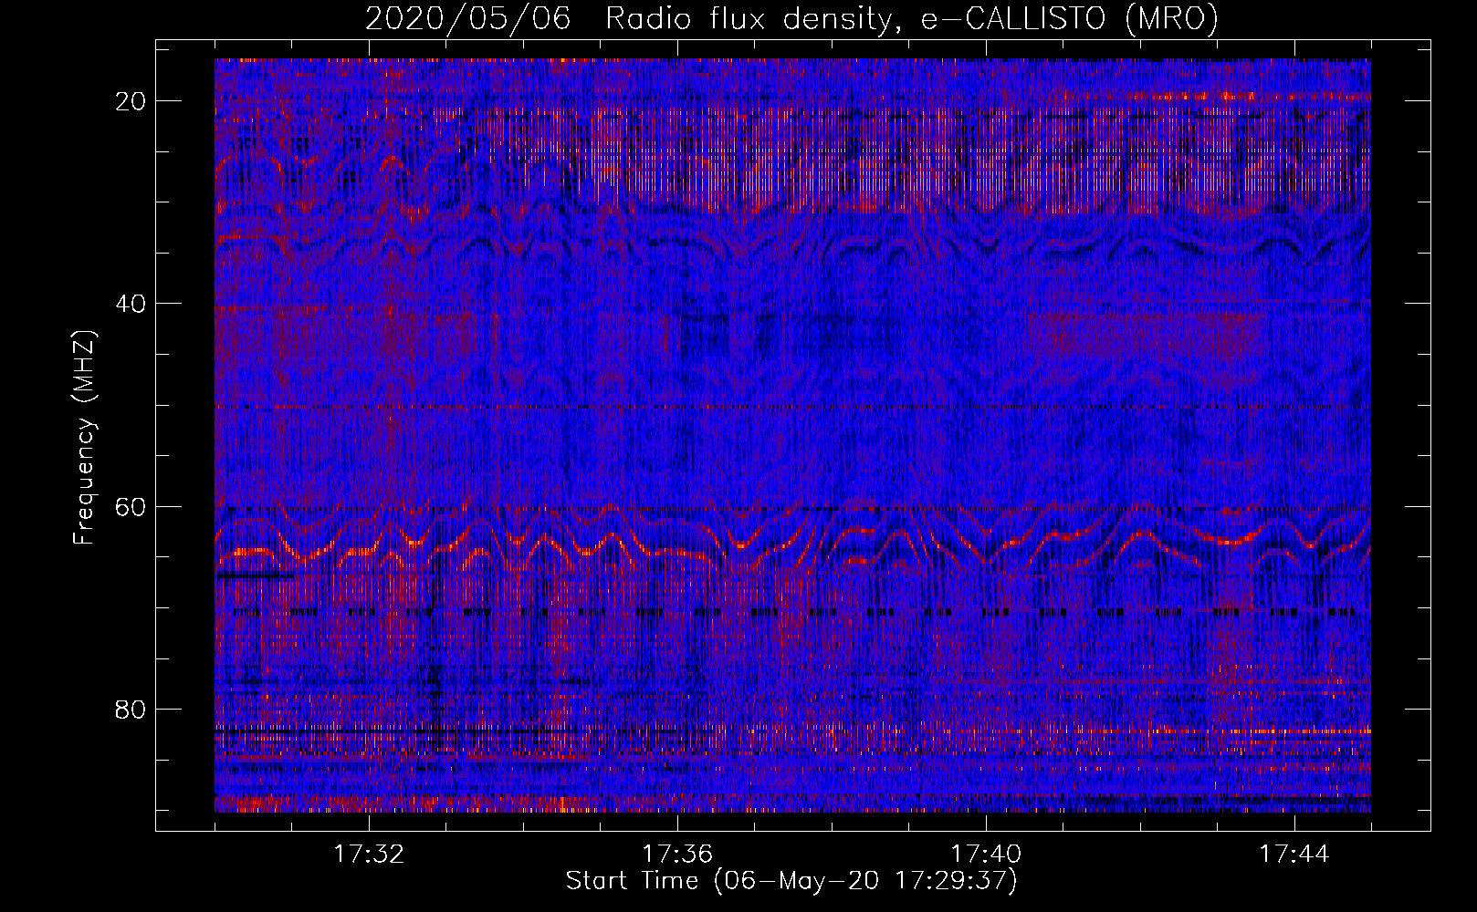The width and height of the screenshot is (1477, 912).
Task: Click the 80 MHz frequency tick label
Action: [131, 709]
